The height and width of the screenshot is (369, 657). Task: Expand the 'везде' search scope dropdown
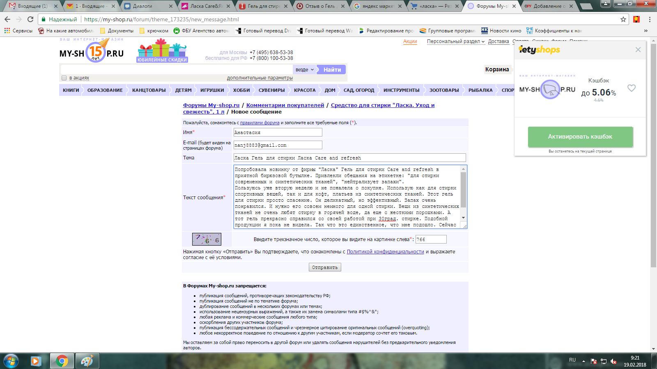(304, 70)
